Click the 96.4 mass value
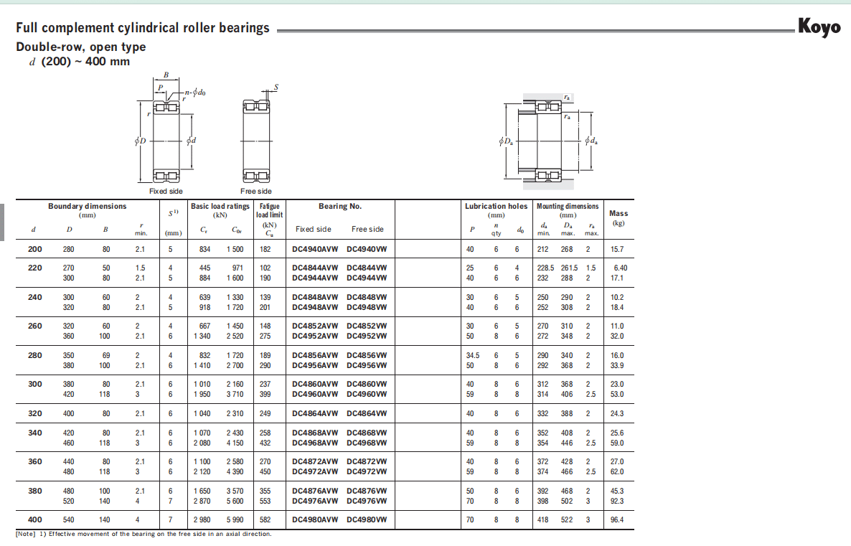The image size is (851, 546). pyautogui.click(x=616, y=519)
